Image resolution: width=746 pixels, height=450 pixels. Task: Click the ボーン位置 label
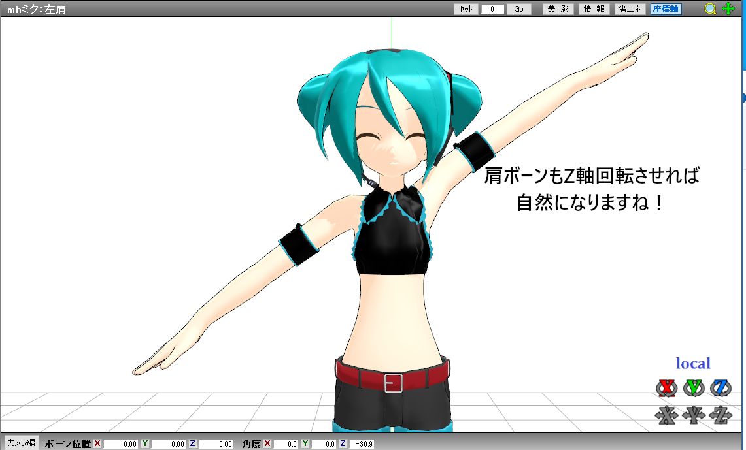point(67,444)
